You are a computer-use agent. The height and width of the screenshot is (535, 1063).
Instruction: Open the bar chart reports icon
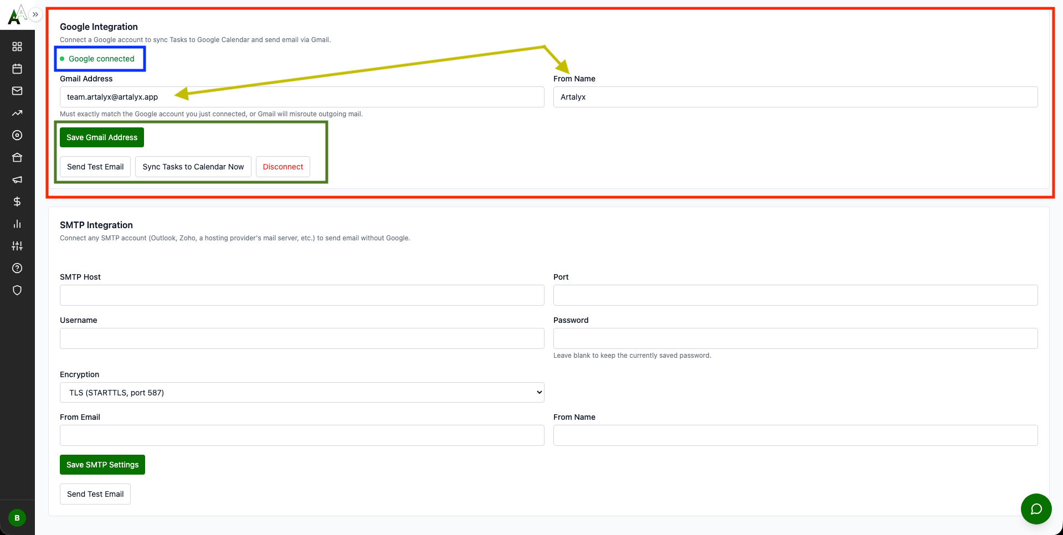tap(17, 224)
